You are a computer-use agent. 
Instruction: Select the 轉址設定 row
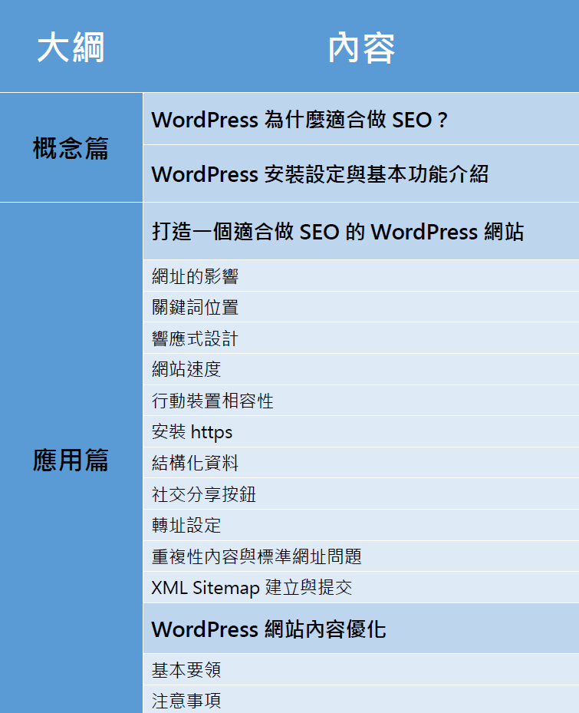[186, 526]
